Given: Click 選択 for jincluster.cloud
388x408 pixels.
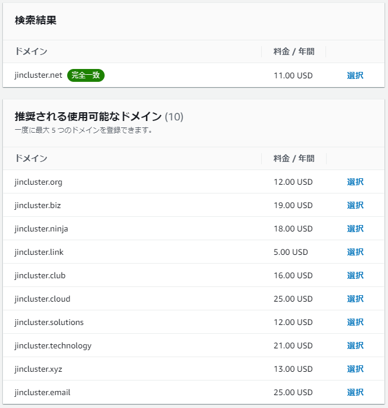Looking at the screenshot, I should click(355, 299).
